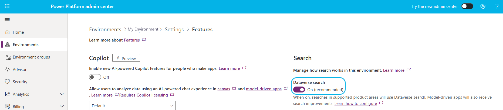
Task: Expand the Billing section chevron
Action: click(62, 106)
